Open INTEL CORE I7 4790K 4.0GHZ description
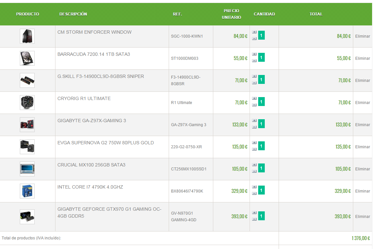The image size is (378, 249). [90, 187]
